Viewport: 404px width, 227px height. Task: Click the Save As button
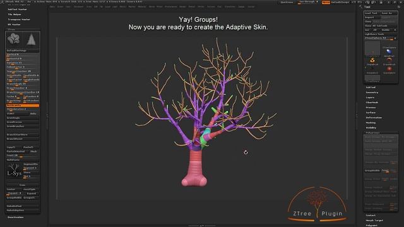[389, 13]
